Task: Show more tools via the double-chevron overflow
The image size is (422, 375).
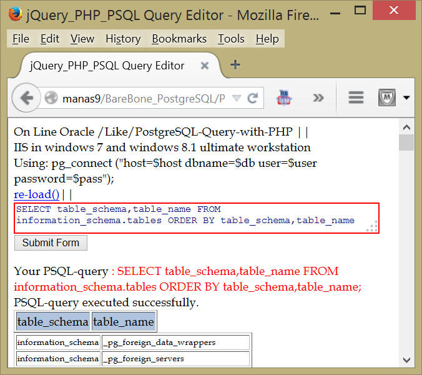Action: click(x=318, y=97)
